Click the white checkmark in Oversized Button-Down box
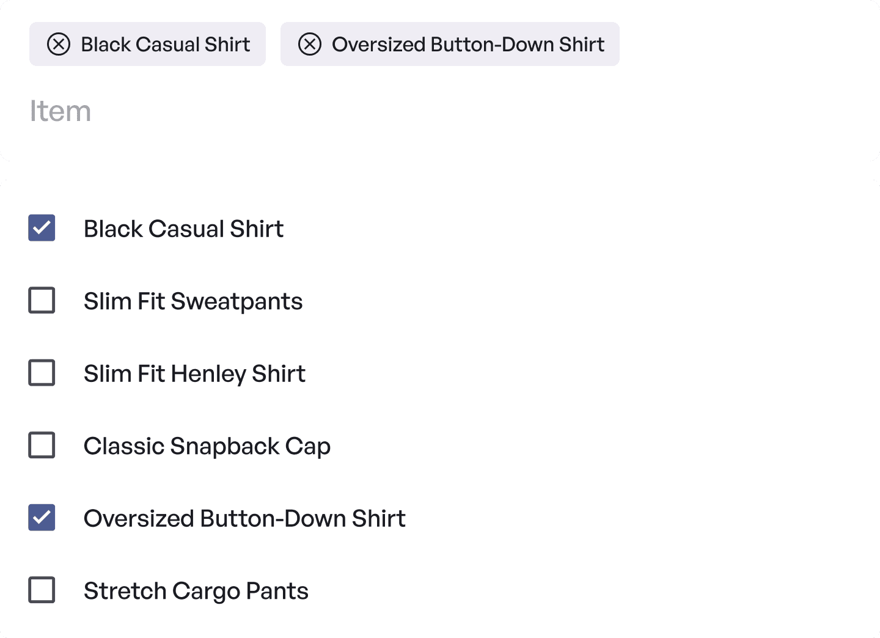The image size is (880, 638). coord(42,518)
